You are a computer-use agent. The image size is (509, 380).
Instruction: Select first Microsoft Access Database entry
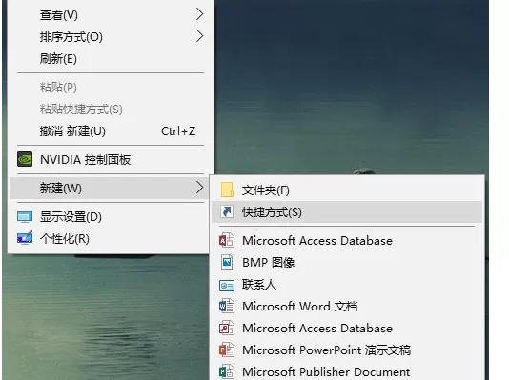pos(317,241)
